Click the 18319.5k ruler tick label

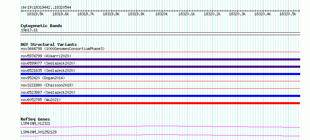click(35, 14)
